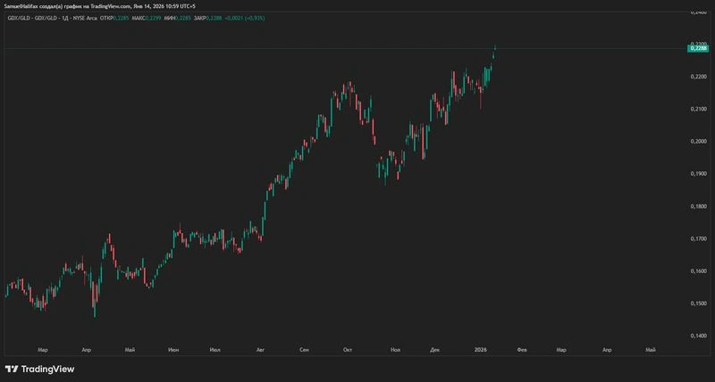715x382 pixels.
Task: Click the 0,1500 price axis label
Action: (x=697, y=303)
